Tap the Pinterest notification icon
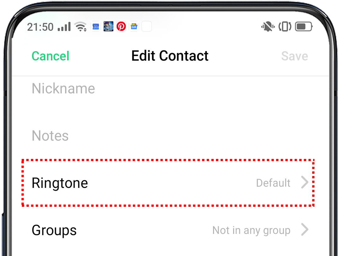 point(121,27)
